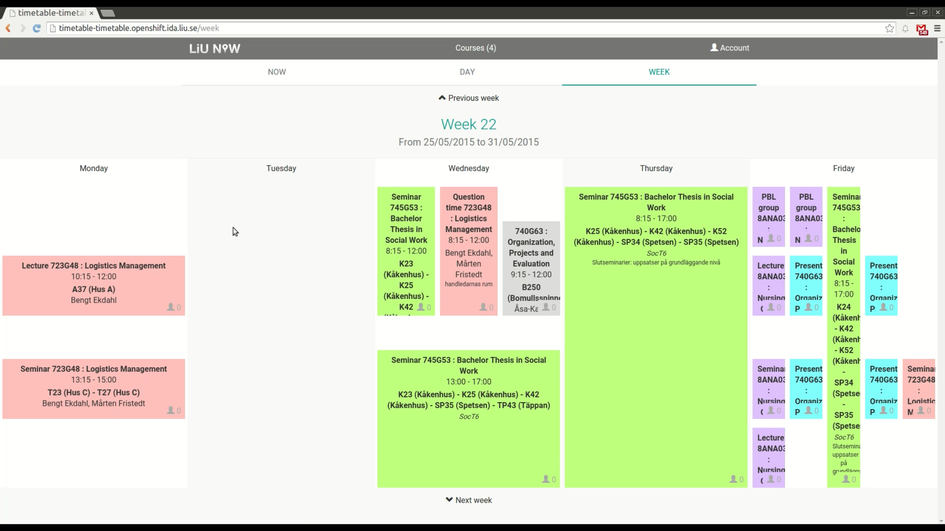Open Wednesday 8:15 Seminar 745G53 card
945x531 pixels.
(x=406, y=251)
